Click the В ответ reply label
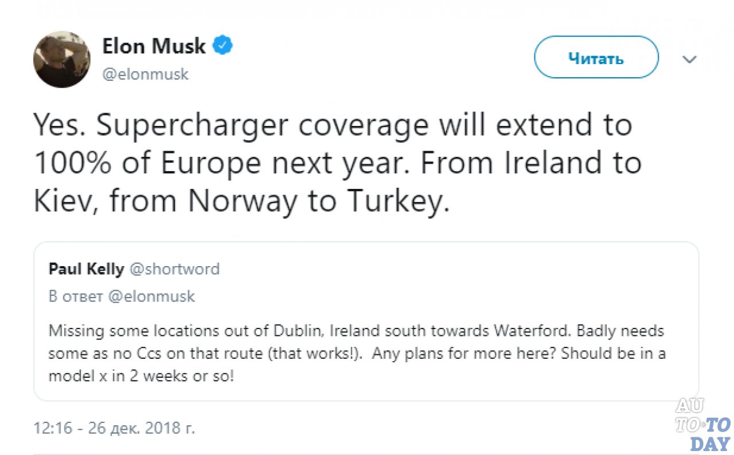Screen dimensions: 734x455 point(76,296)
